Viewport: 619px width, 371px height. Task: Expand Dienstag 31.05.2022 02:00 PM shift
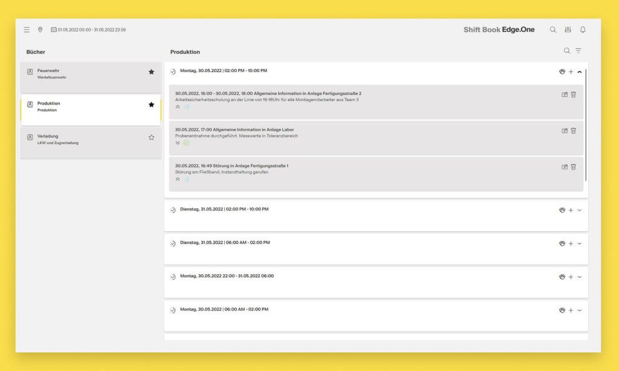coord(580,210)
